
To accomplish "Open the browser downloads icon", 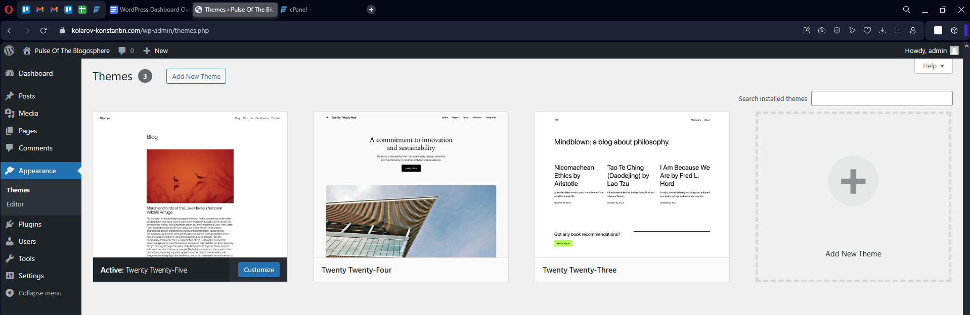I will tap(883, 30).
